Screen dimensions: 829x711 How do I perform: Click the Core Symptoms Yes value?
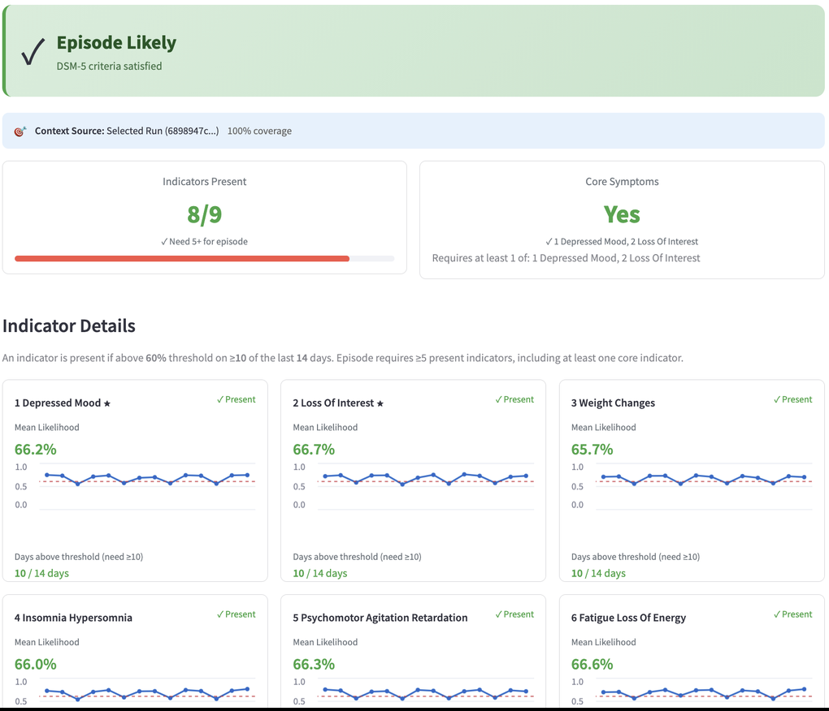tap(622, 214)
